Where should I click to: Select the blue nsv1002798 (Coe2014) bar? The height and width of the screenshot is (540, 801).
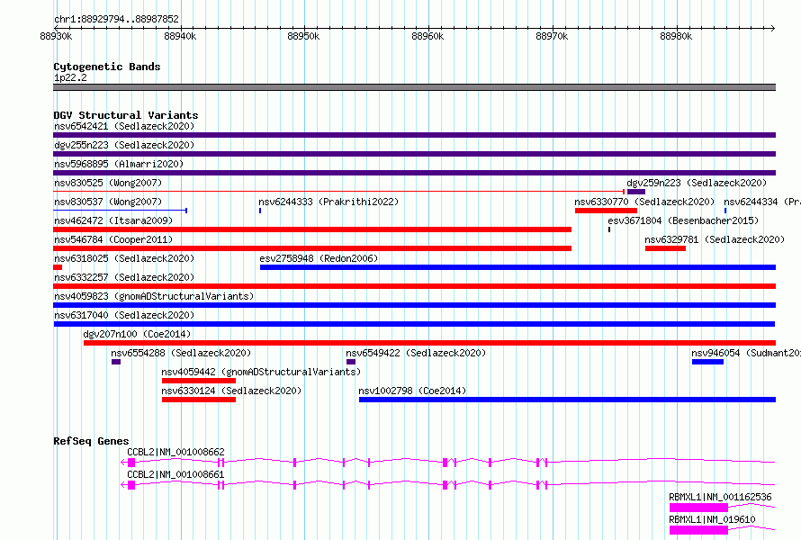click(568, 400)
